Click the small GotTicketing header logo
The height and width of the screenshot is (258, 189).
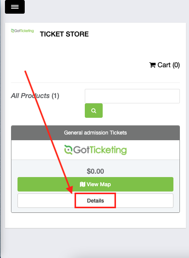22,31
